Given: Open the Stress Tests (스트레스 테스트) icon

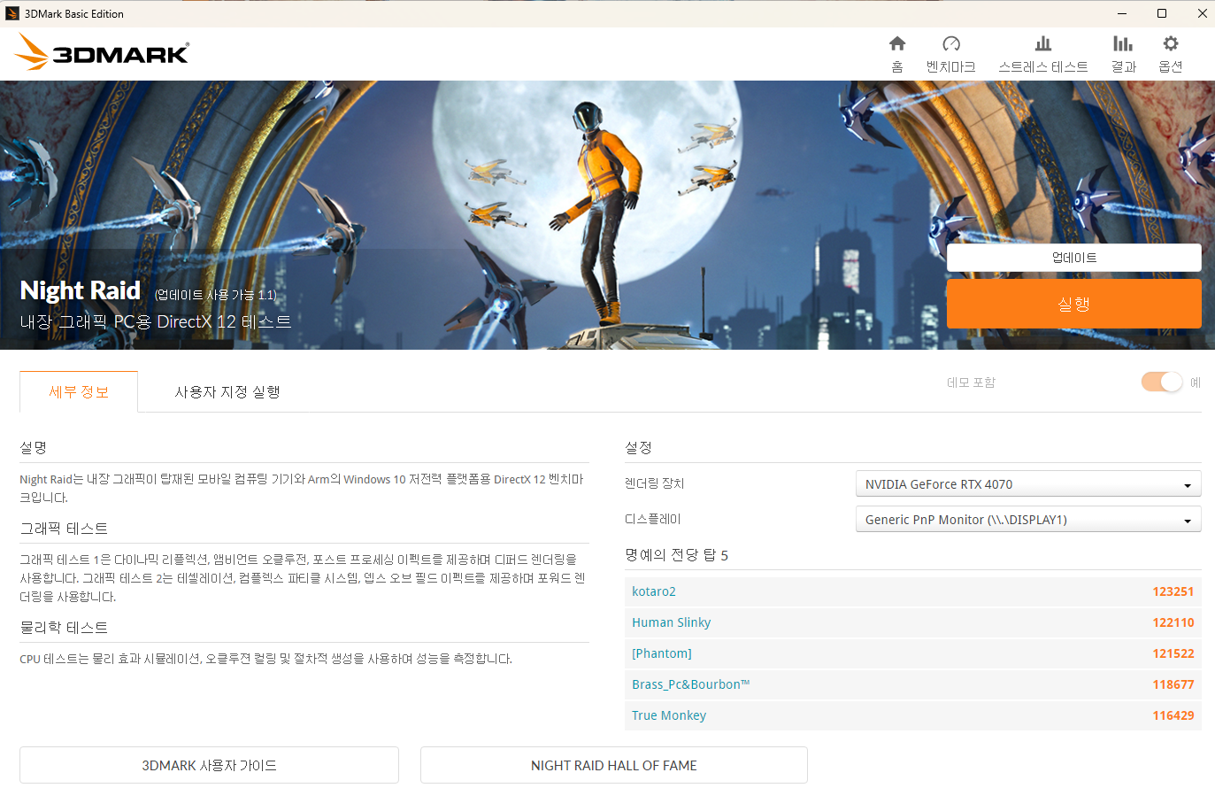Looking at the screenshot, I should (x=1043, y=44).
